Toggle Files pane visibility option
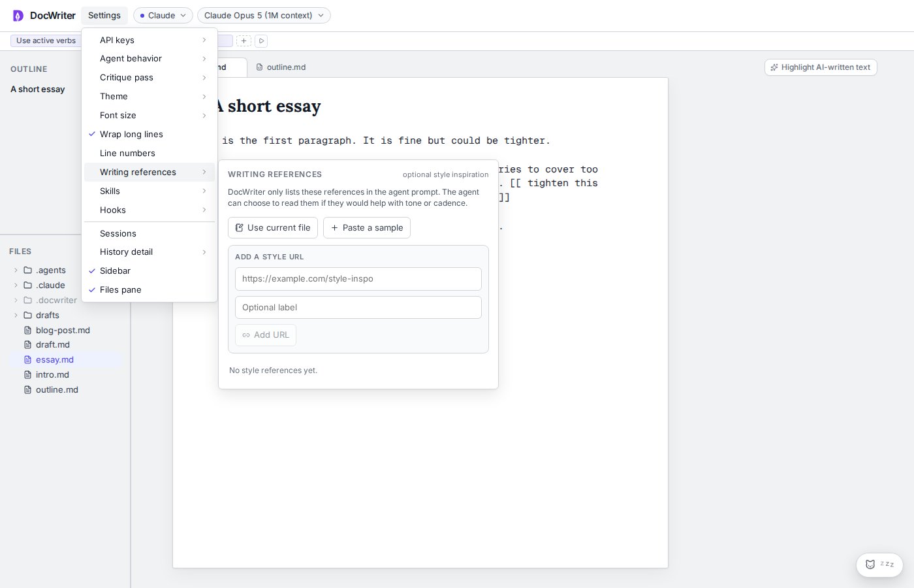This screenshot has width=914, height=588. click(150, 290)
